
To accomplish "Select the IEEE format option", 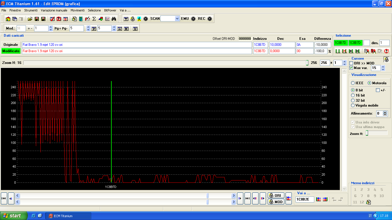I will click(353, 83).
